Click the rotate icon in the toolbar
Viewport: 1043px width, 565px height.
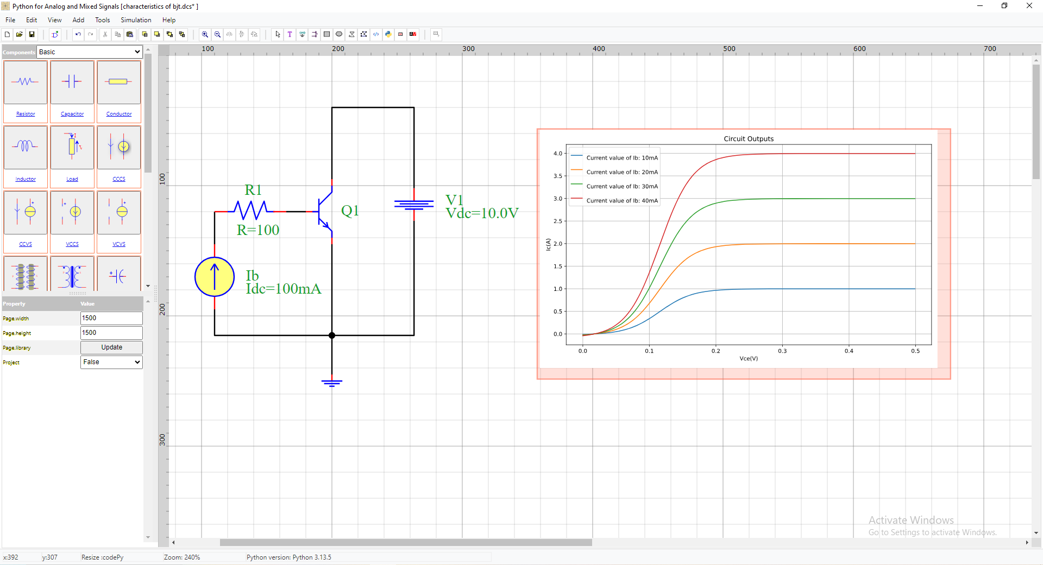[255, 34]
